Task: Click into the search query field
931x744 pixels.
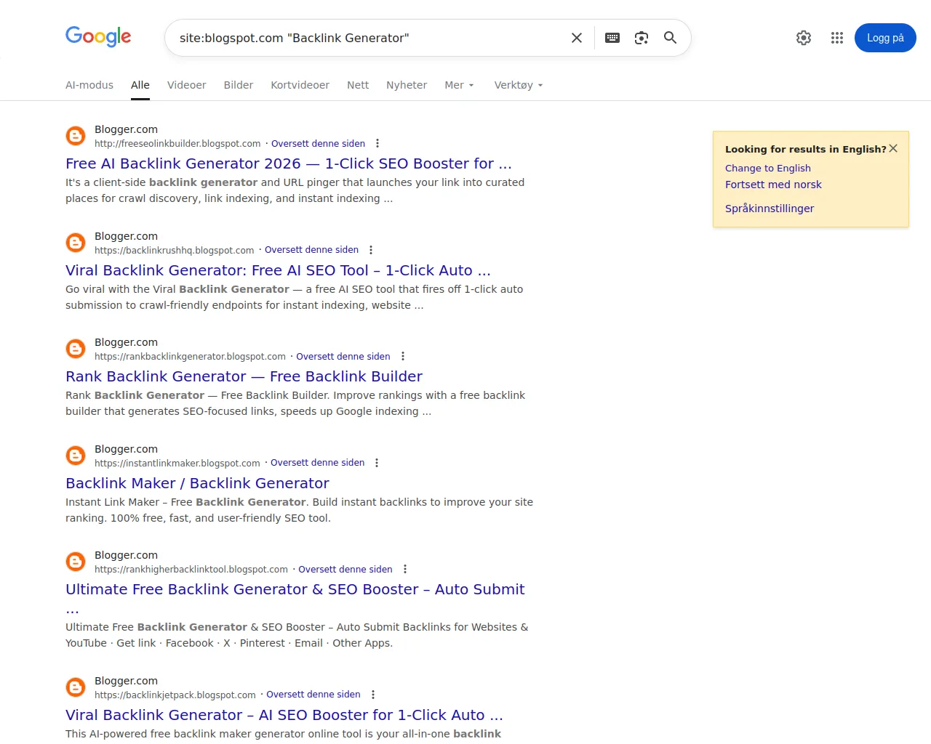Action: pyautogui.click(x=364, y=38)
